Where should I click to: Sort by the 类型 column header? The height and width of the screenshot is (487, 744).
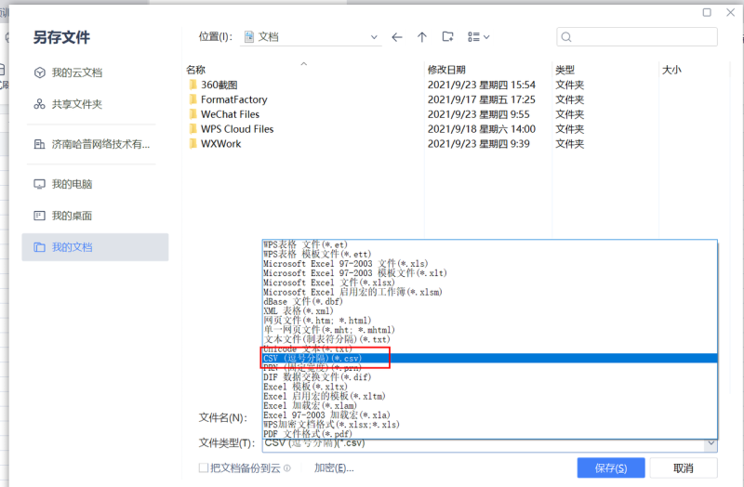(x=565, y=70)
